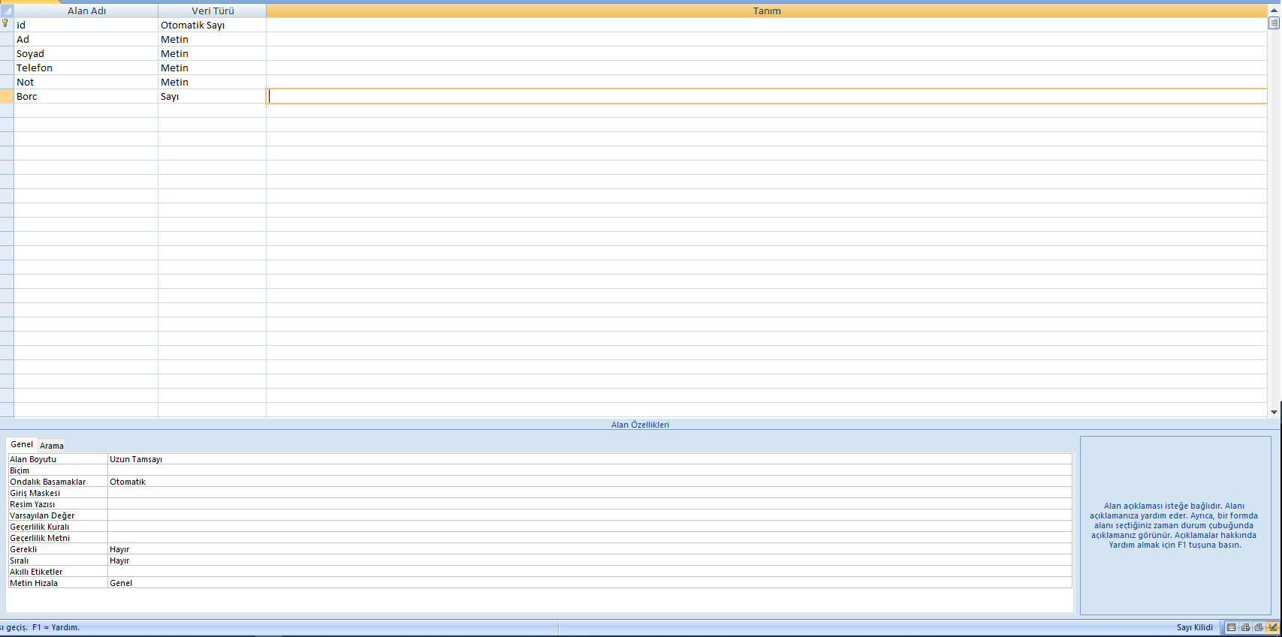Click the Geçerlilik Metni property field
Image resolution: width=1282 pixels, height=637 pixels.
tap(590, 538)
